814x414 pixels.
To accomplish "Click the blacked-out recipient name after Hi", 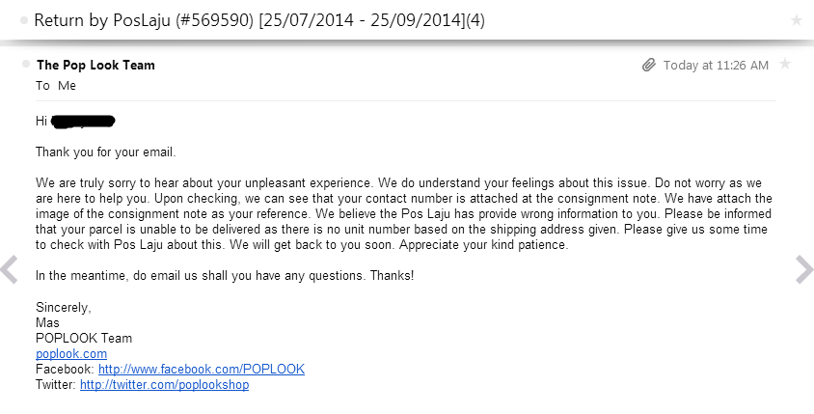I will point(84,122).
